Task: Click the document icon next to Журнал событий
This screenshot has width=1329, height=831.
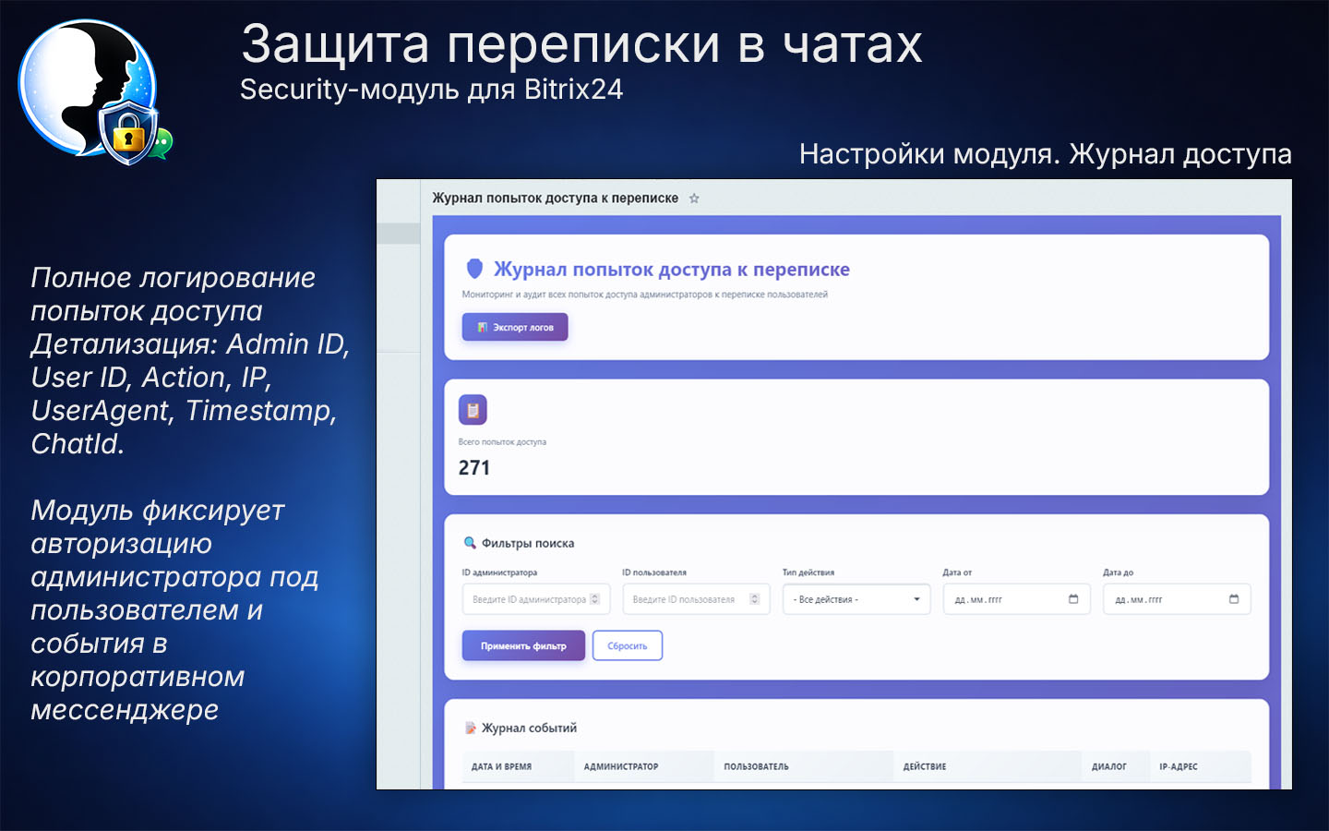Action: click(471, 728)
